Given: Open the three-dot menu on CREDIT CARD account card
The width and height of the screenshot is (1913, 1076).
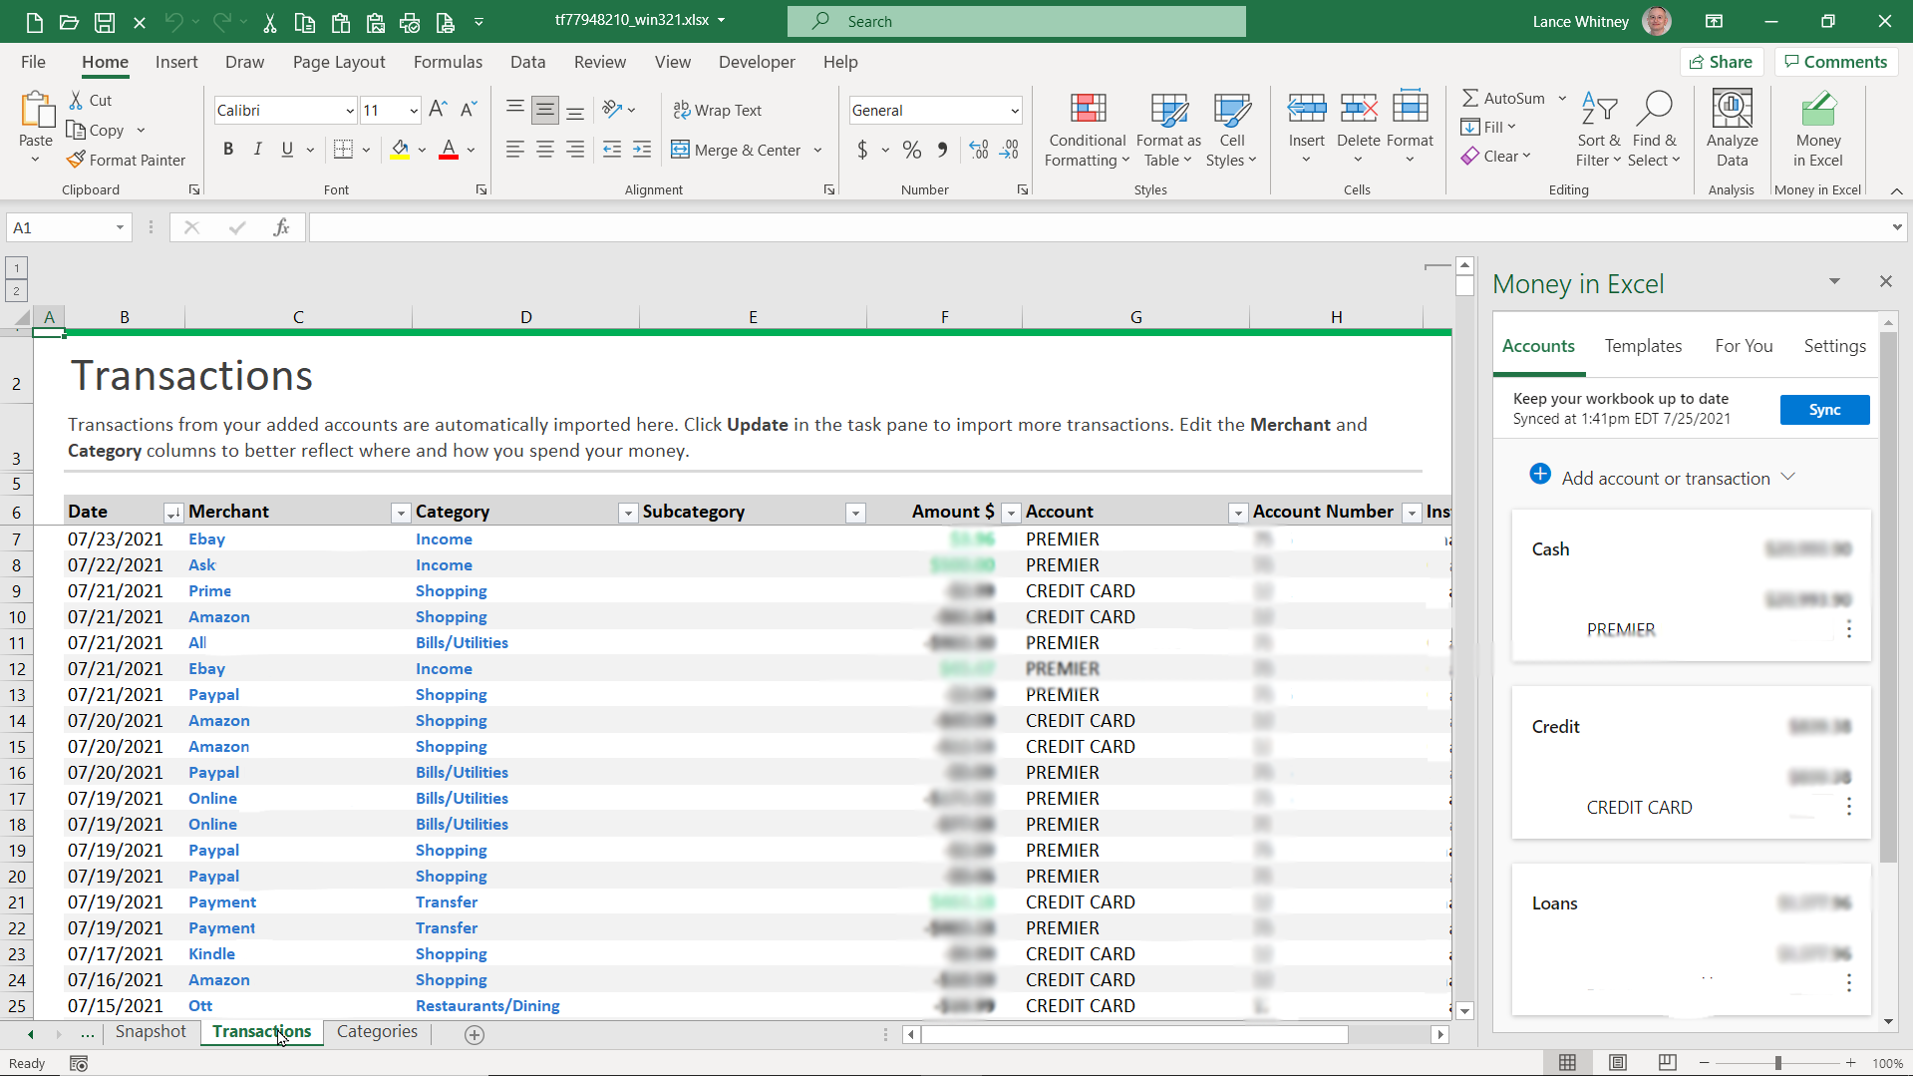Looking at the screenshot, I should (x=1849, y=806).
